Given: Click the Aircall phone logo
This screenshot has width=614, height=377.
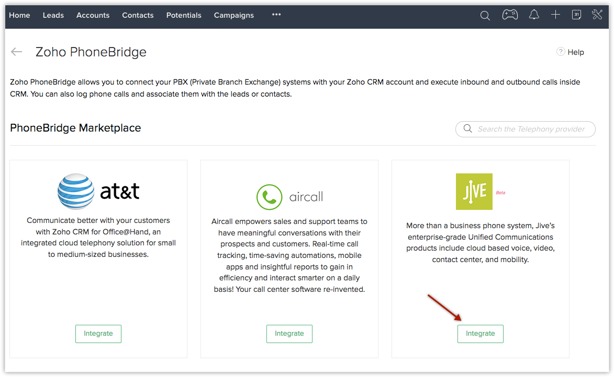Looking at the screenshot, I should point(269,197).
